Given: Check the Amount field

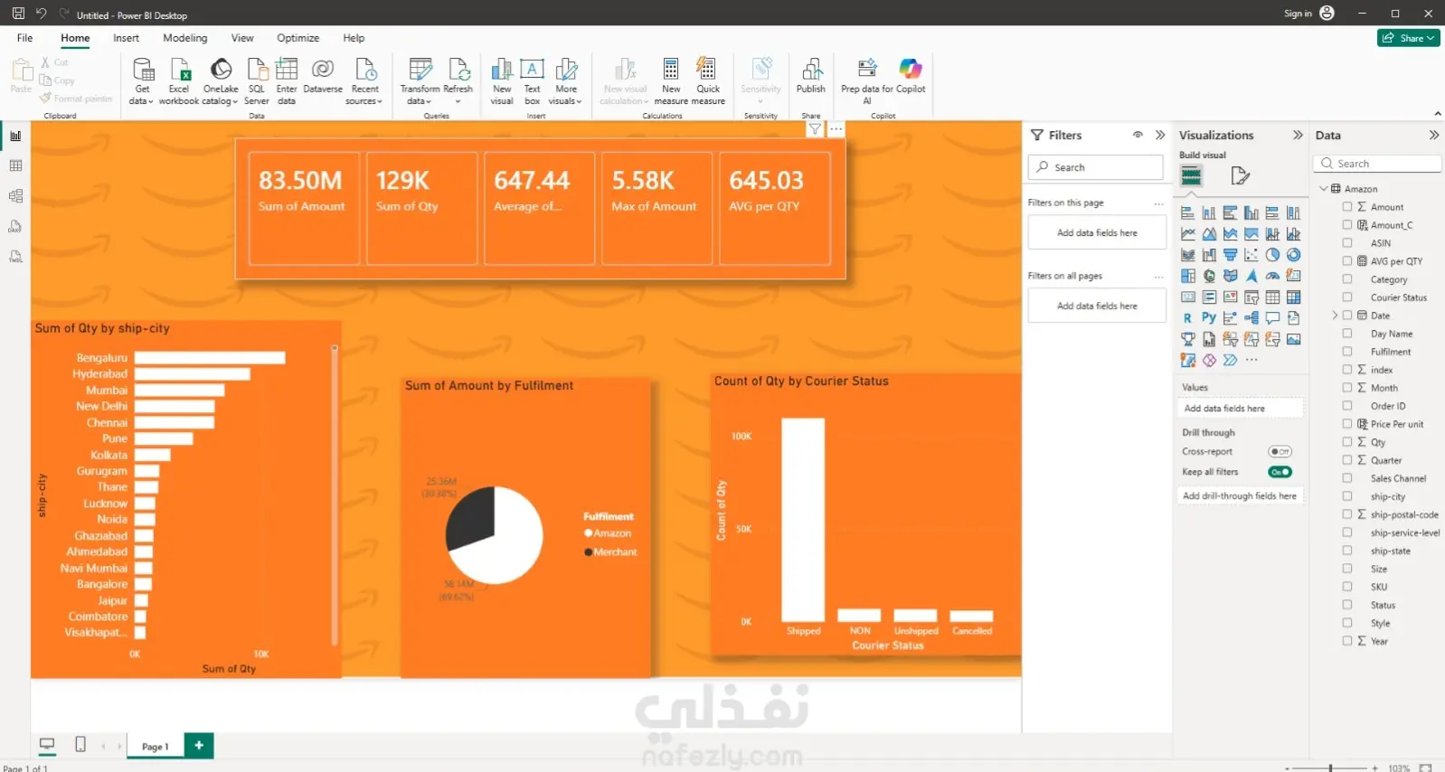Looking at the screenshot, I should click(x=1347, y=207).
